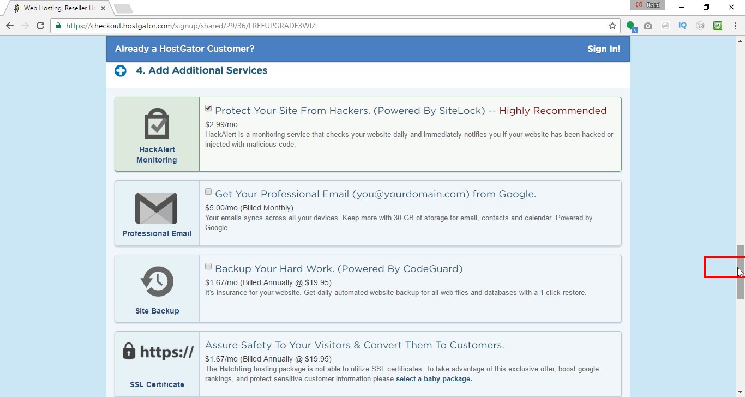Minimize the browser window
The width and height of the screenshot is (745, 397).
click(x=682, y=8)
